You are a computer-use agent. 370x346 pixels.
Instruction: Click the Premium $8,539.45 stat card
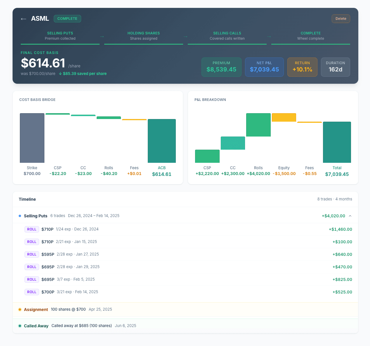[221, 67]
